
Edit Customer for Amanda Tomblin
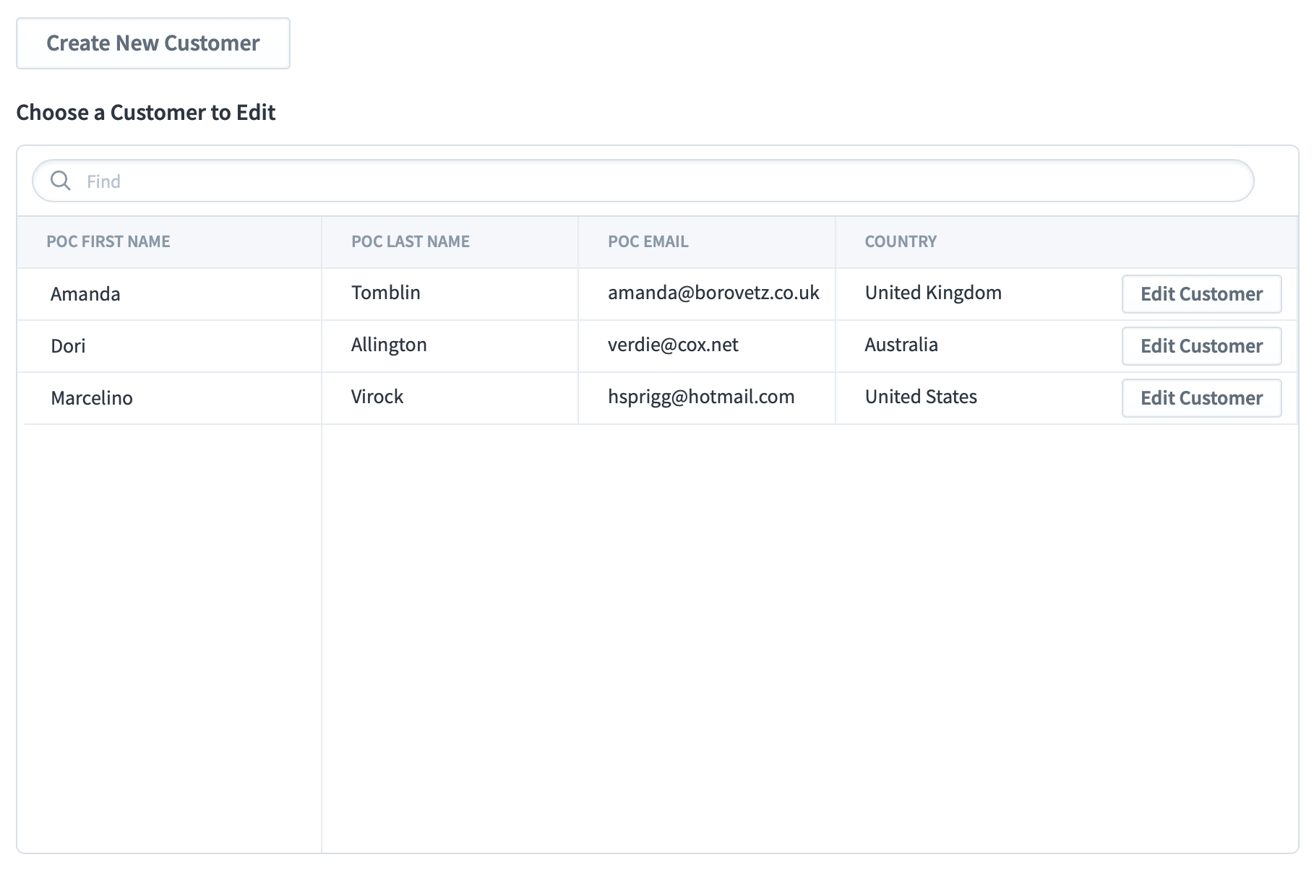coord(1201,293)
